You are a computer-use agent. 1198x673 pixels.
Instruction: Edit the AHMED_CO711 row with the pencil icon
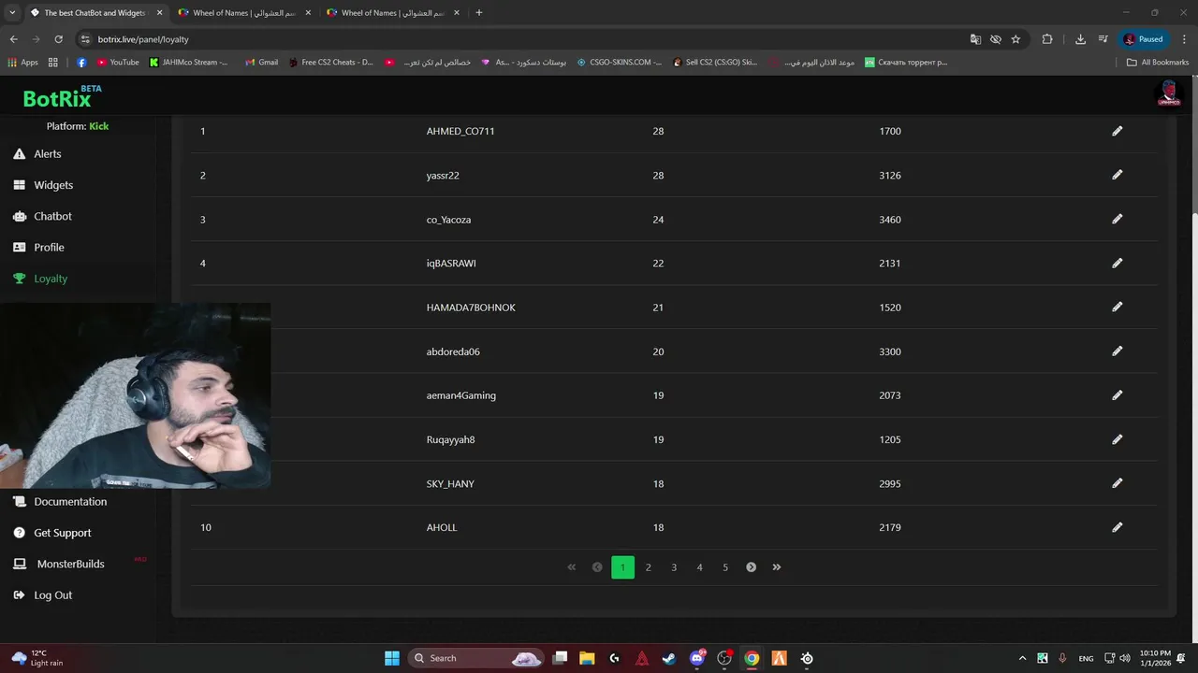coord(1117,131)
